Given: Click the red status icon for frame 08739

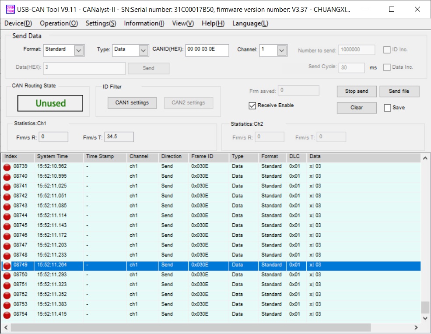Looking at the screenshot, I should pyautogui.click(x=7, y=167).
